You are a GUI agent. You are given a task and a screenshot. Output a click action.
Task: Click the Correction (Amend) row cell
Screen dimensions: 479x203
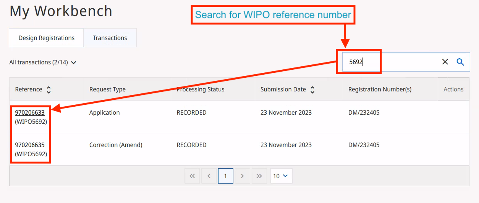tap(116, 145)
